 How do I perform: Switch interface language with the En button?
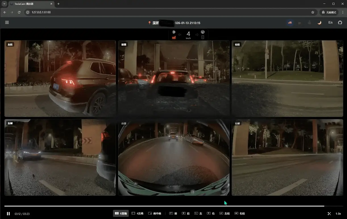330,23
